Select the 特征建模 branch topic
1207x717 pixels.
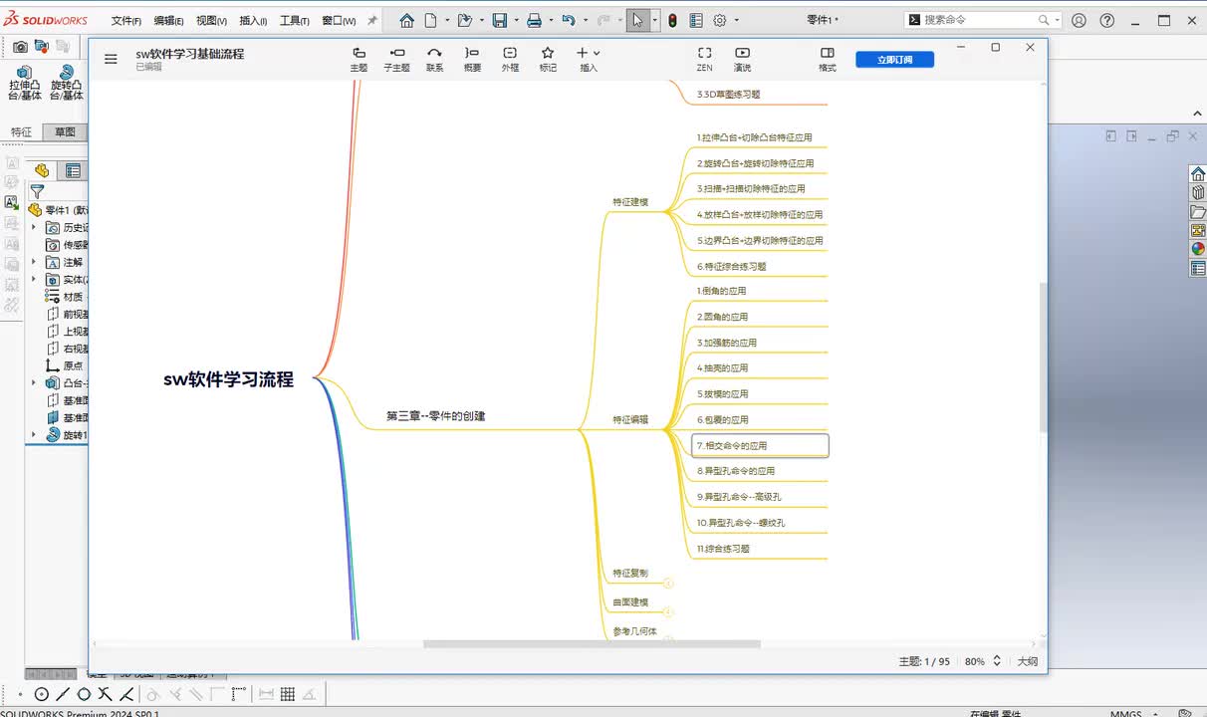tap(630, 202)
